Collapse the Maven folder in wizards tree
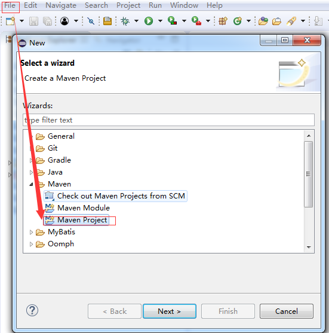The height and width of the screenshot is (333, 329). (31, 184)
